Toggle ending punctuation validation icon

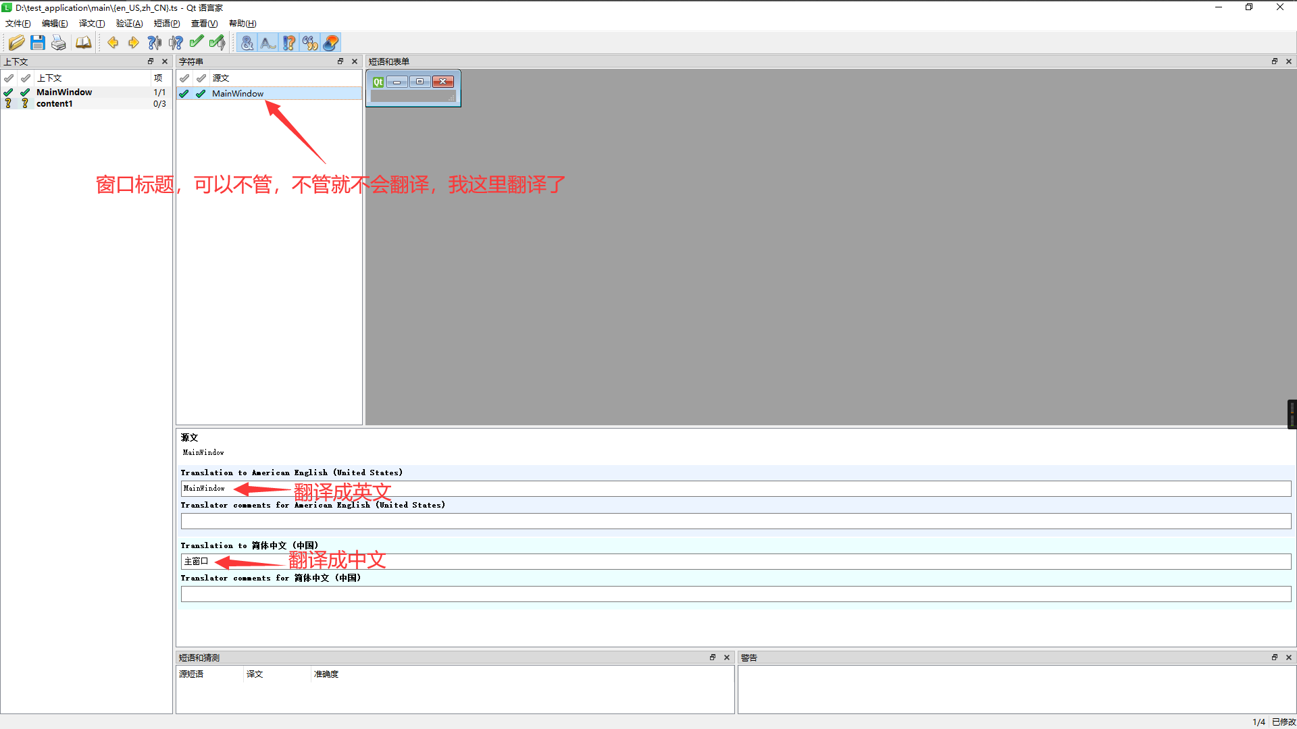tap(289, 43)
